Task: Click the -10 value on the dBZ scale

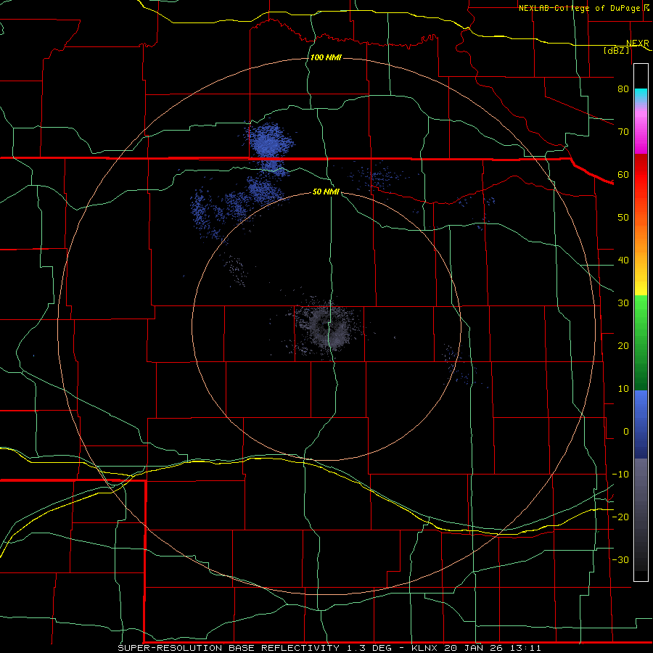Action: click(x=620, y=475)
